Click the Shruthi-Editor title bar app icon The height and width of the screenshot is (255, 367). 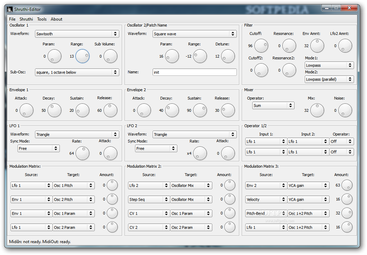click(x=9, y=9)
